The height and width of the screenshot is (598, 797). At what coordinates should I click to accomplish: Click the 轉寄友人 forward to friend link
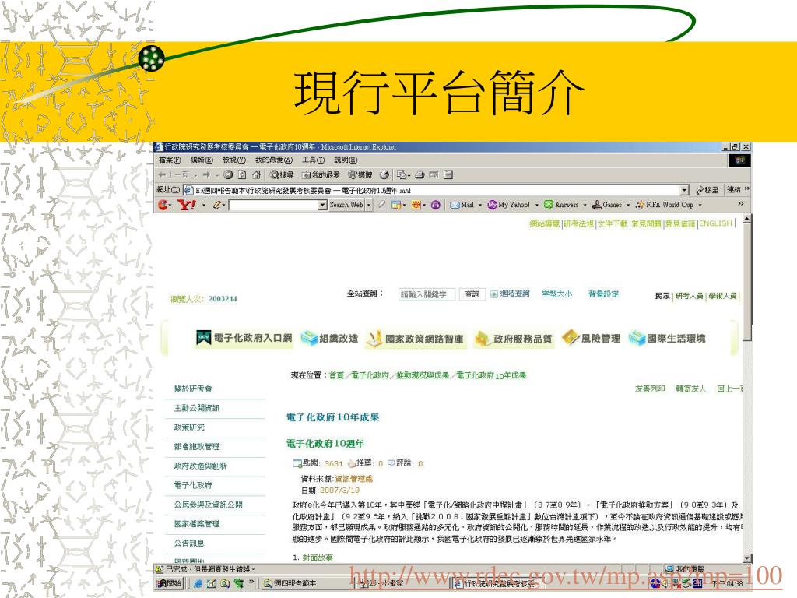tap(691, 389)
